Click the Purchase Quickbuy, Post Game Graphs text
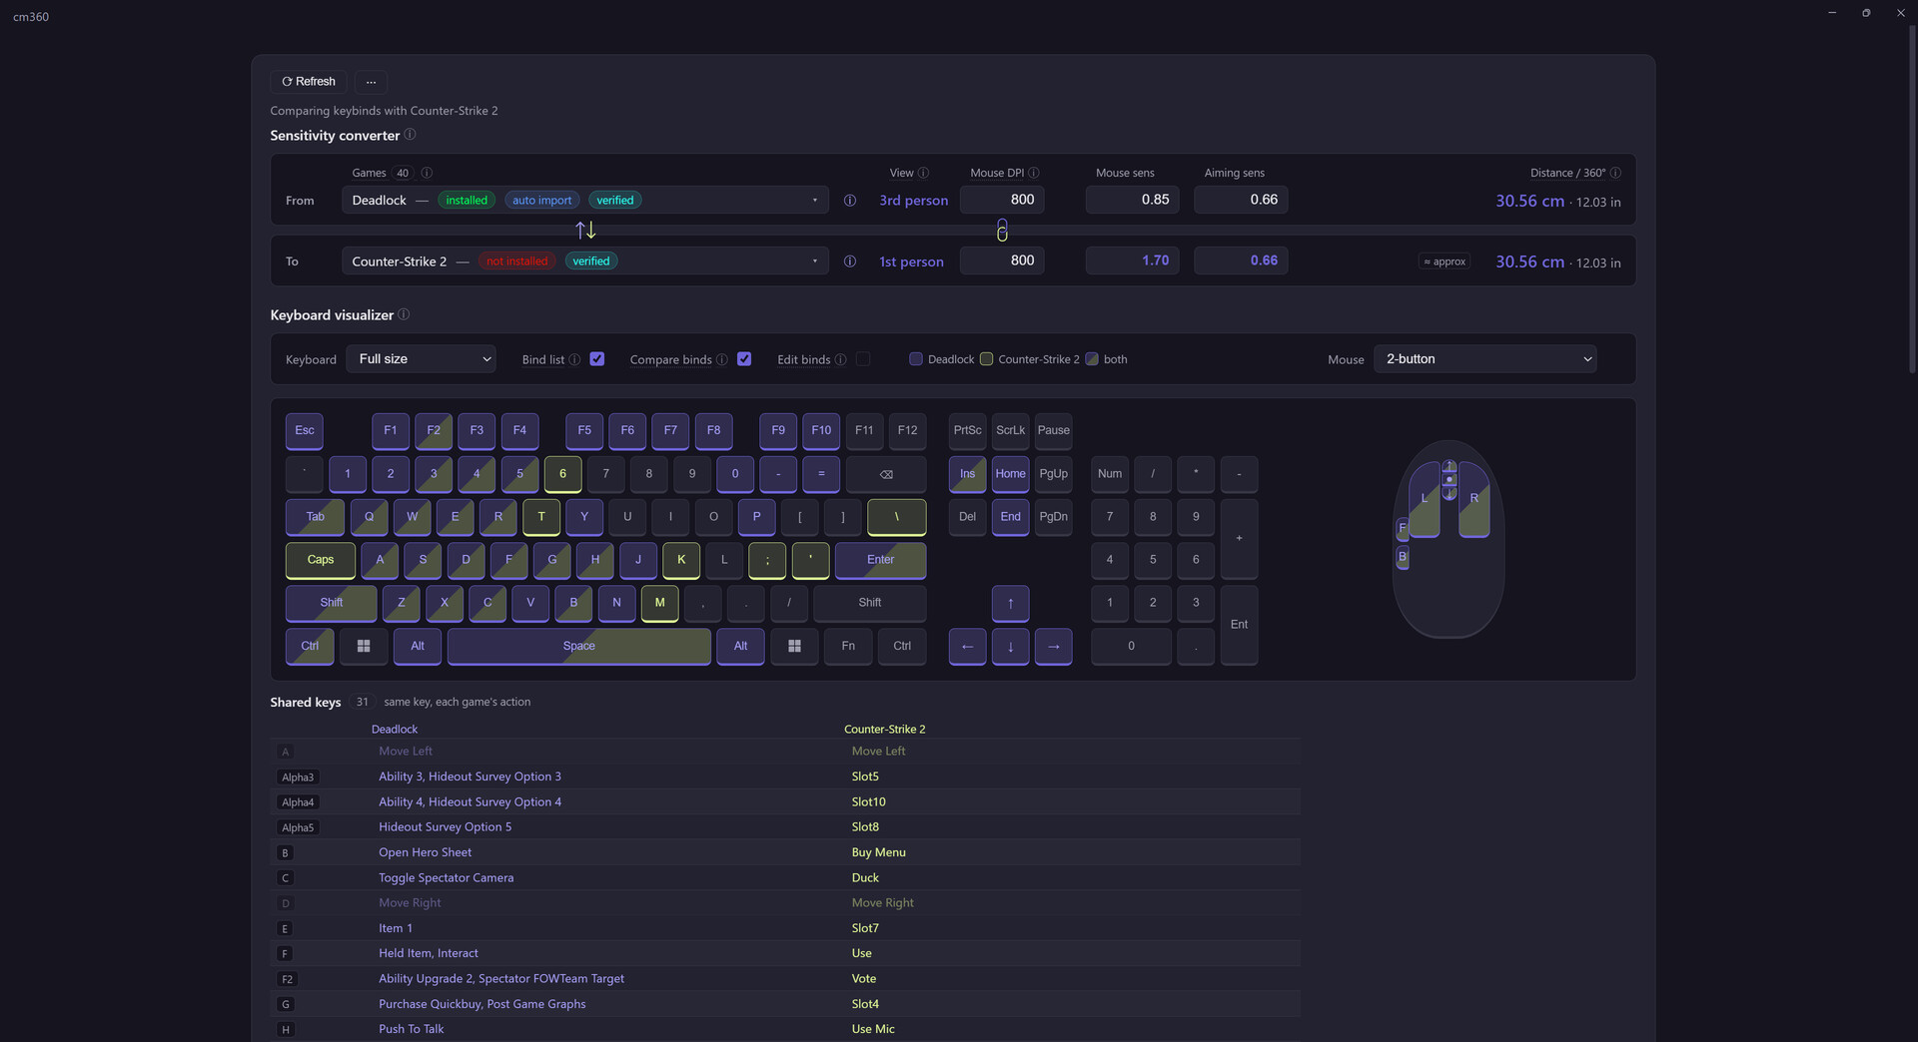Viewport: 1918px width, 1042px height. click(x=481, y=1004)
